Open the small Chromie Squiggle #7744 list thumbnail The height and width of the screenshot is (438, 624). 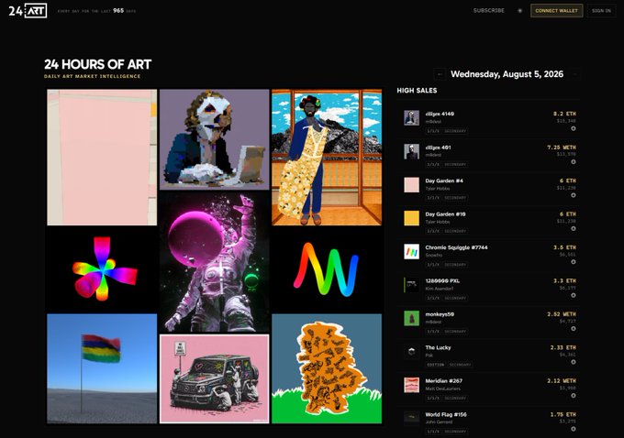pyautogui.click(x=411, y=252)
